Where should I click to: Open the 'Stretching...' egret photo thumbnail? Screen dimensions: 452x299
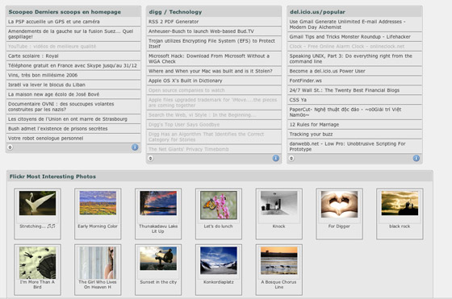[x=37, y=203]
